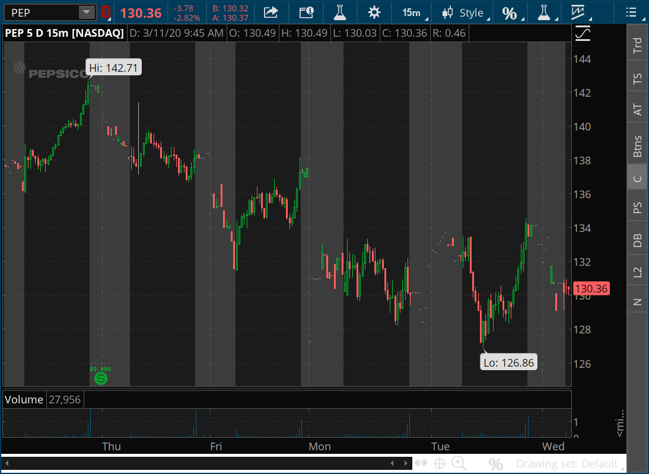The width and height of the screenshot is (649, 474).
Task: Open the PEP symbol dropdown arrow
Action: coord(87,12)
